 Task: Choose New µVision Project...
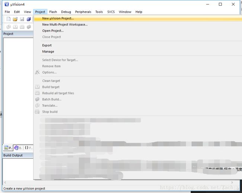coord(138,18)
